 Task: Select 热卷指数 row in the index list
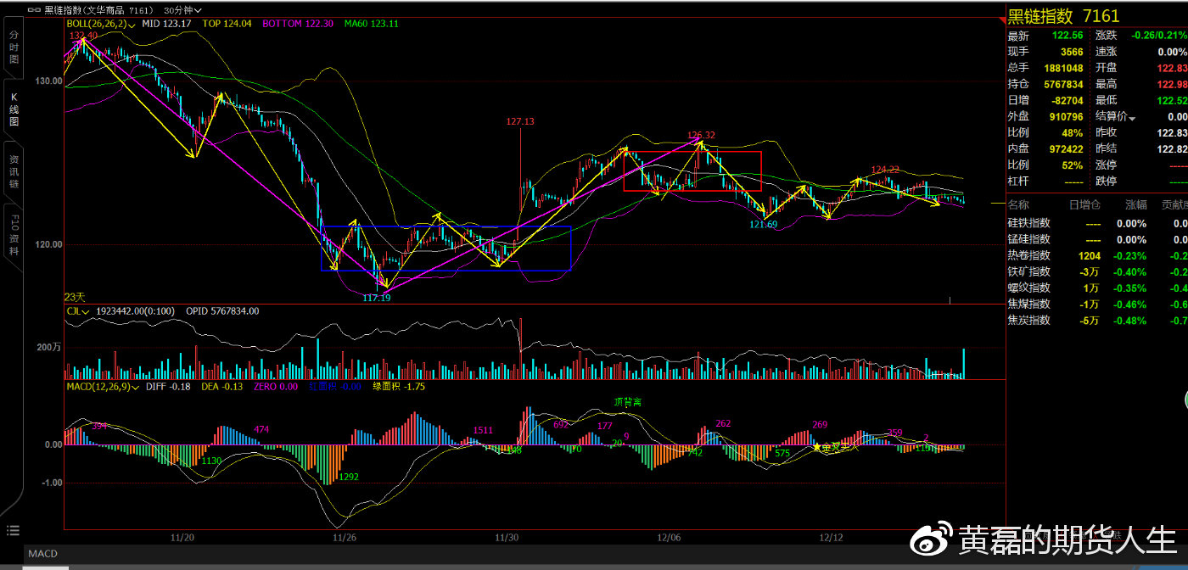[x=1096, y=255]
